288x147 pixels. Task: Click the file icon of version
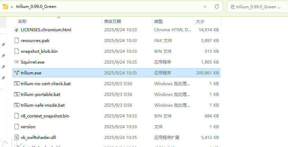click(x=17, y=126)
